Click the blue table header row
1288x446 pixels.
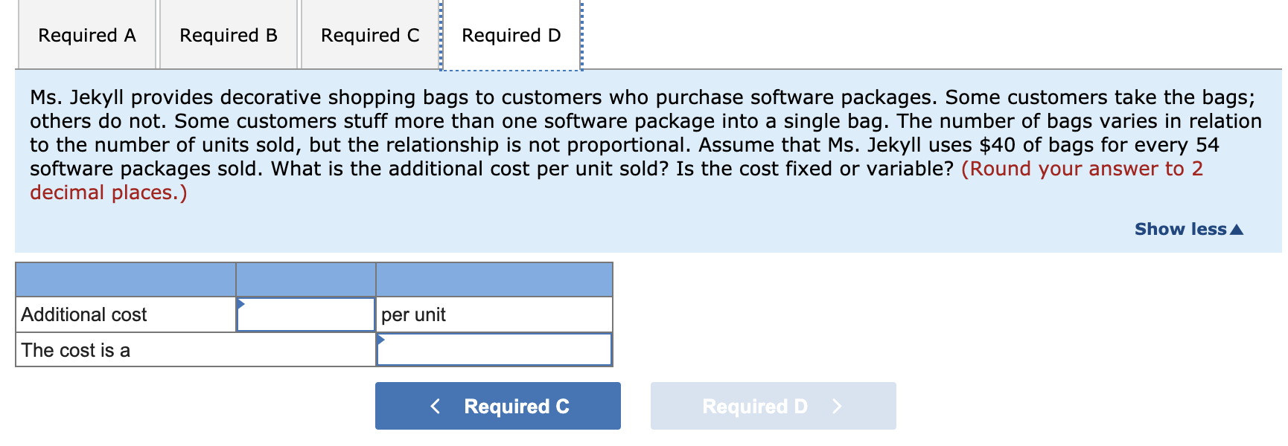pos(313,279)
